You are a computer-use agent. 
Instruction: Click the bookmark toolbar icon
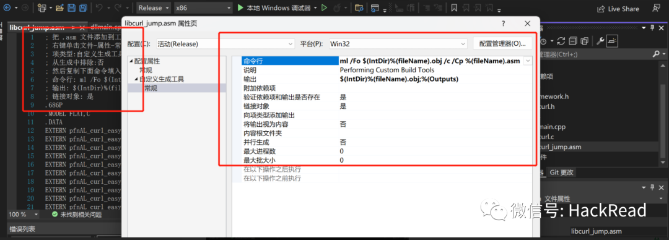(x=455, y=7)
